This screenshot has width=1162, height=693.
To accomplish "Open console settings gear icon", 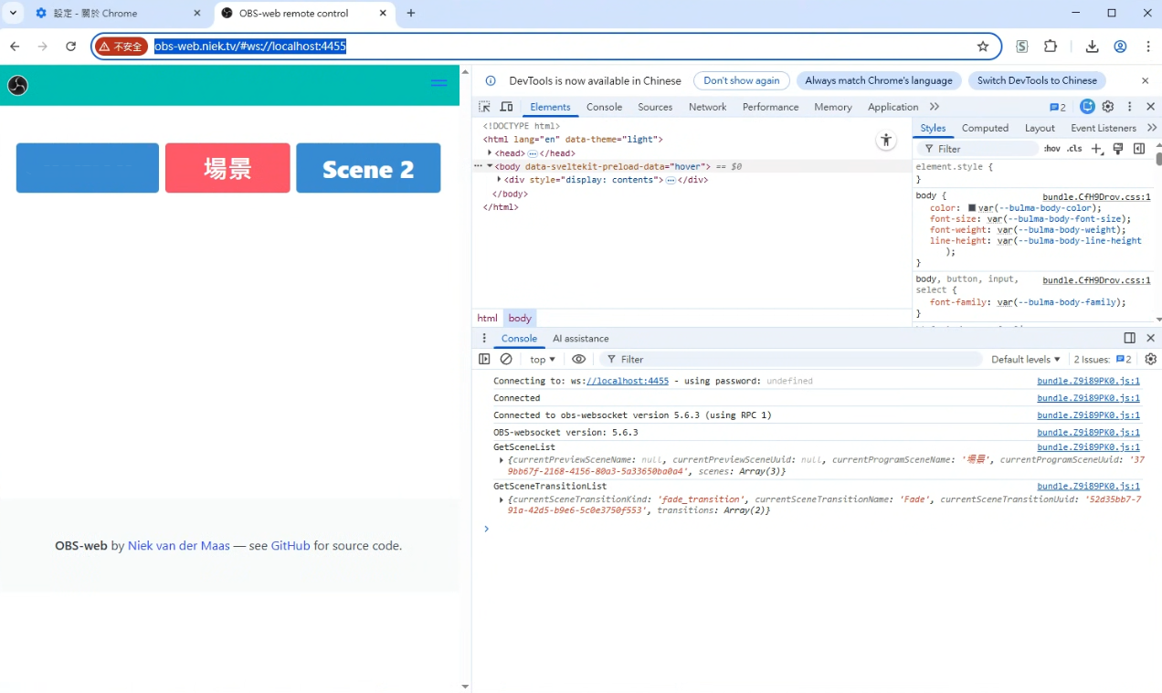I will point(1150,359).
